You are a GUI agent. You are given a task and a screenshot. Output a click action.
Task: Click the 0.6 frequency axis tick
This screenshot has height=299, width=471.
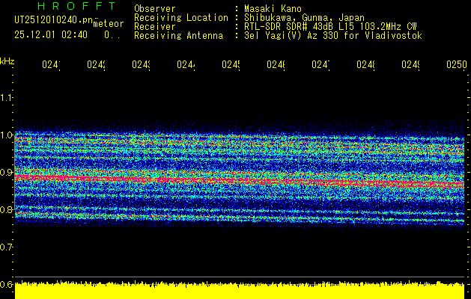[x=7, y=284]
